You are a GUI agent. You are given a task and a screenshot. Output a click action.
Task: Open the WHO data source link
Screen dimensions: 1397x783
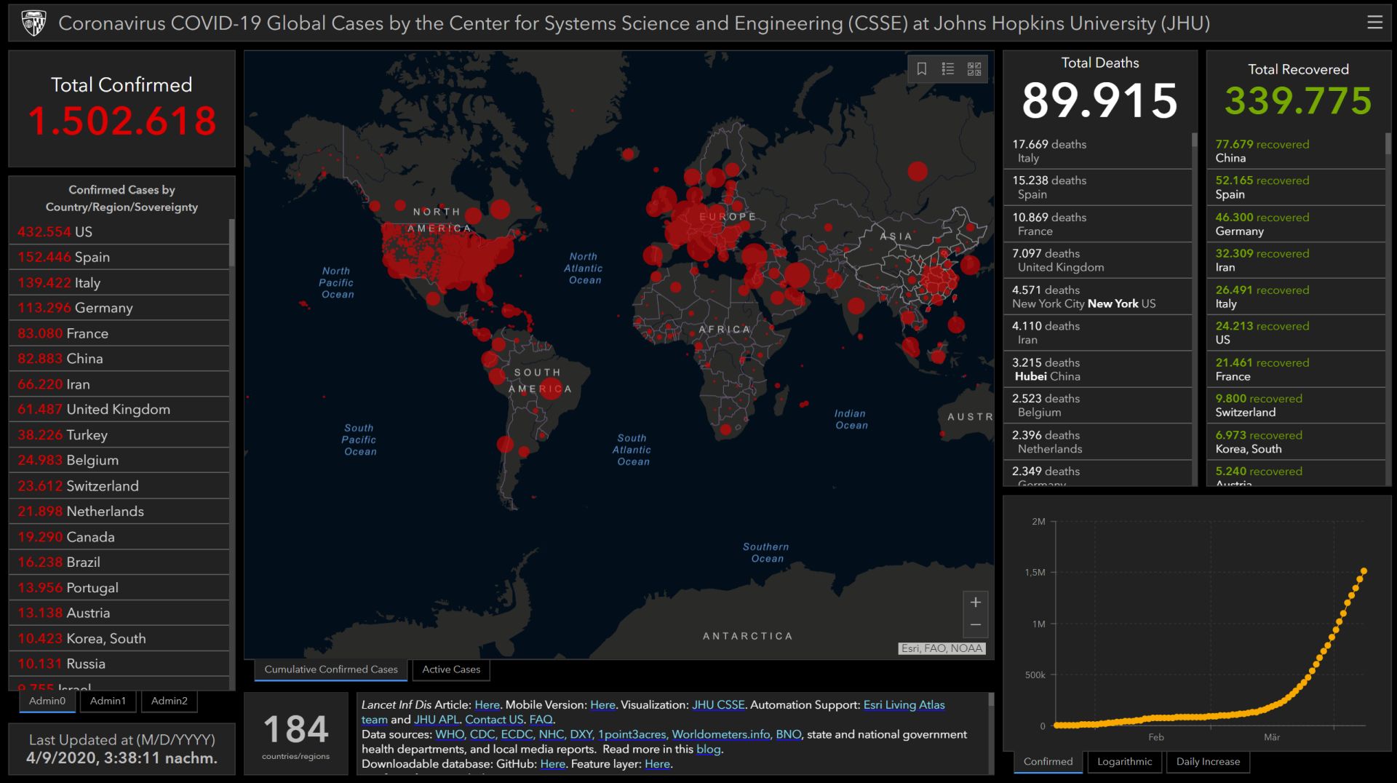pos(450,734)
